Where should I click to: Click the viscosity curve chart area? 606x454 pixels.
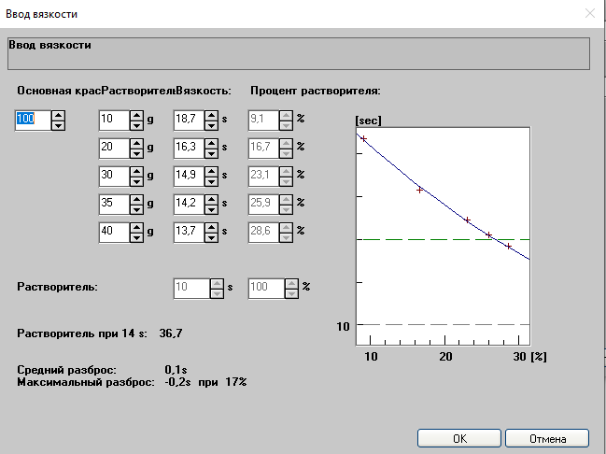click(443, 236)
